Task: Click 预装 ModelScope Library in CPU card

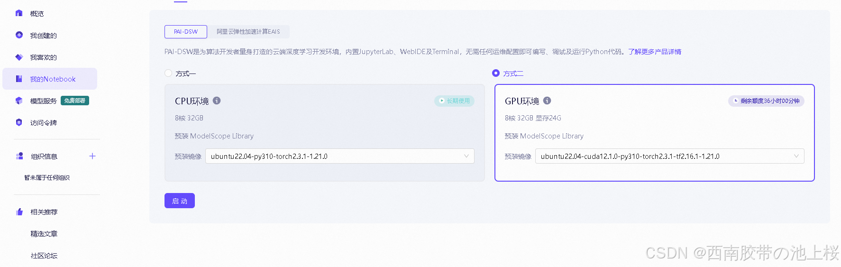Action: (x=214, y=136)
